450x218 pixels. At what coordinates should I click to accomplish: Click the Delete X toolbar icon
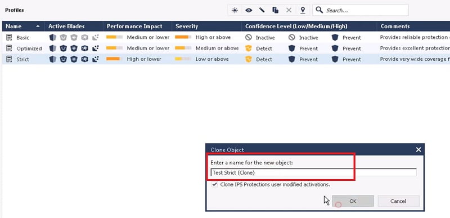[289, 10]
